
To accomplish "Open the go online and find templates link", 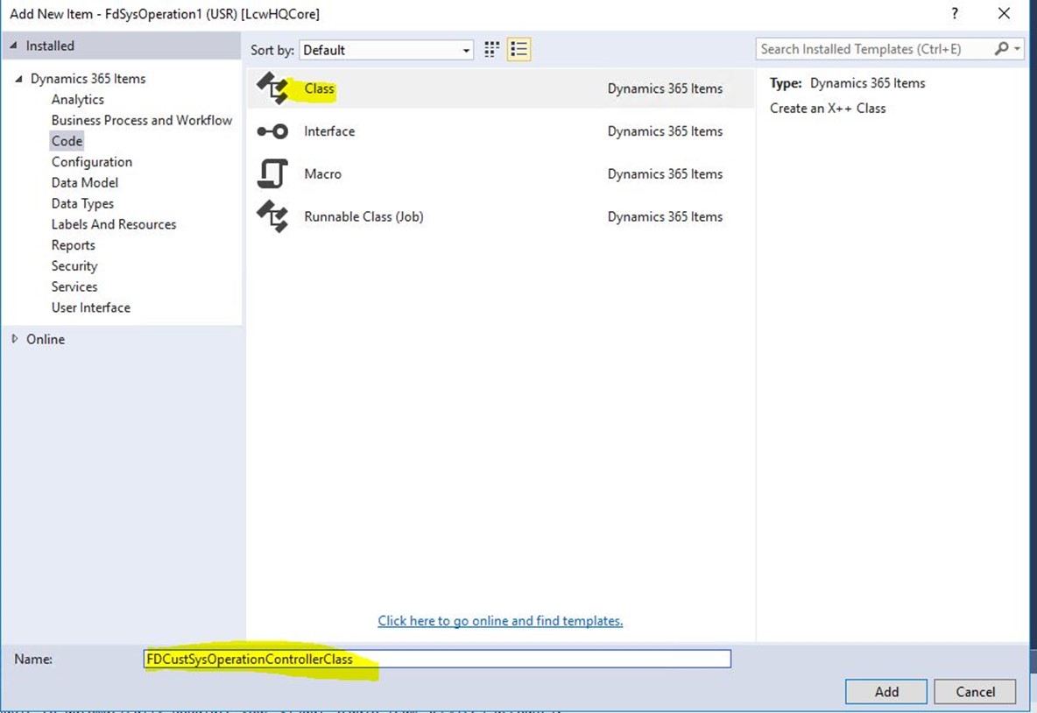I will (x=500, y=620).
